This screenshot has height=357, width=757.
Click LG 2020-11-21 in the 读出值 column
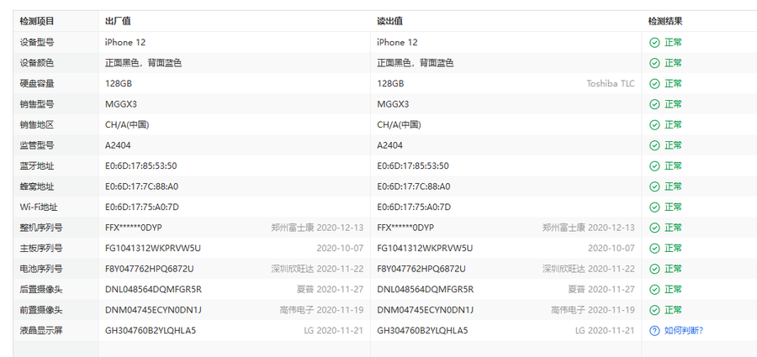coord(605,330)
